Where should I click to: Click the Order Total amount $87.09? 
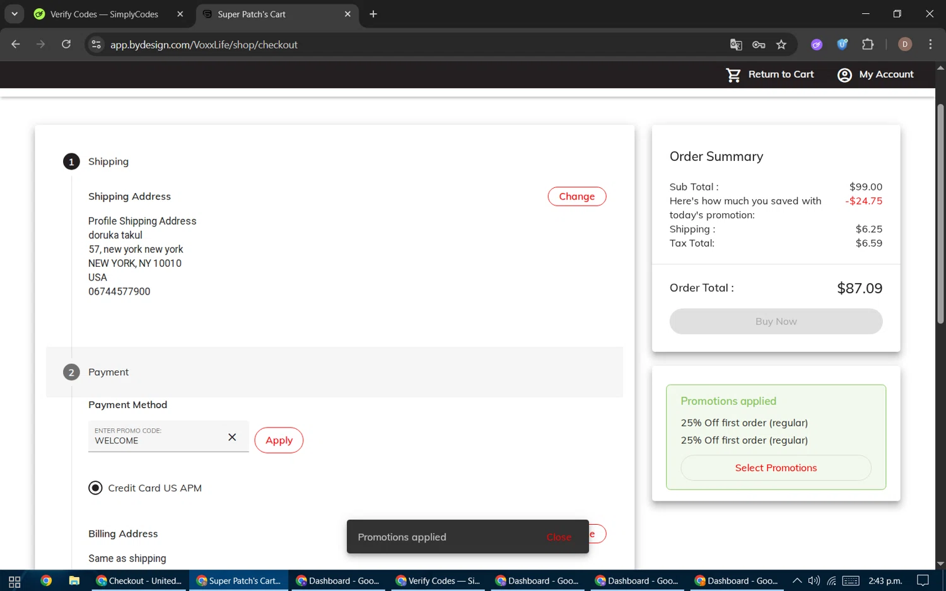[859, 288]
